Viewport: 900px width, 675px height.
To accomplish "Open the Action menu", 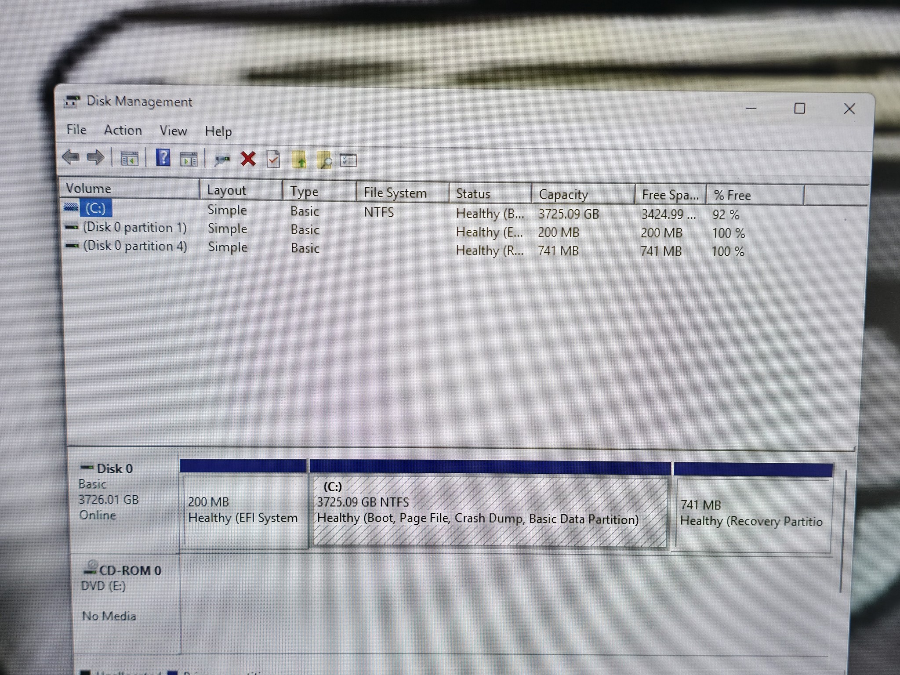I will pyautogui.click(x=123, y=131).
